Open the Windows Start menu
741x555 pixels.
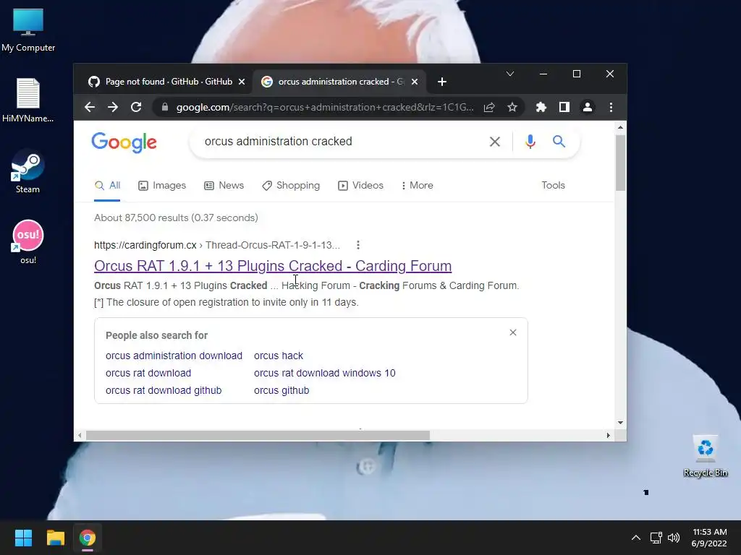tap(23, 538)
